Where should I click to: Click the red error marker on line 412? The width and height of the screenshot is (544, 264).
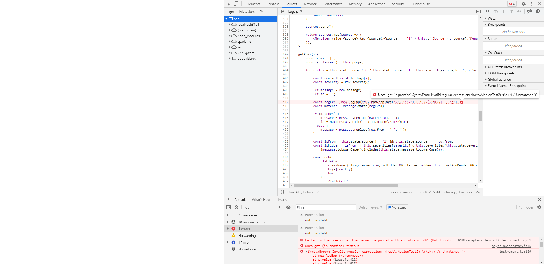[x=462, y=102]
